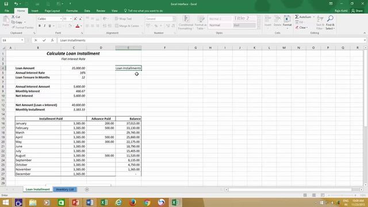Cancel the formula bar entry
This screenshot has height=207, width=368.
36,40
